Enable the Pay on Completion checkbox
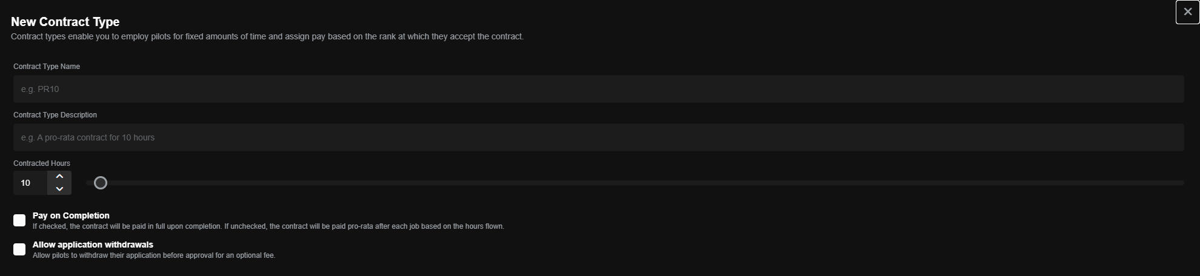Image resolution: width=1200 pixels, height=276 pixels. point(19,220)
